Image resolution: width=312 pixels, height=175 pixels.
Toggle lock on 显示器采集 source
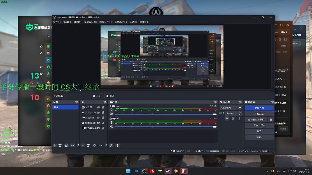tap(103, 128)
